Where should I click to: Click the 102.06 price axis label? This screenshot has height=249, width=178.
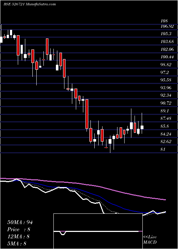point(167,49)
